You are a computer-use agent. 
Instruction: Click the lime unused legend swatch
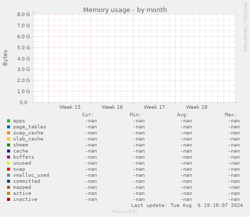[x=9, y=163]
